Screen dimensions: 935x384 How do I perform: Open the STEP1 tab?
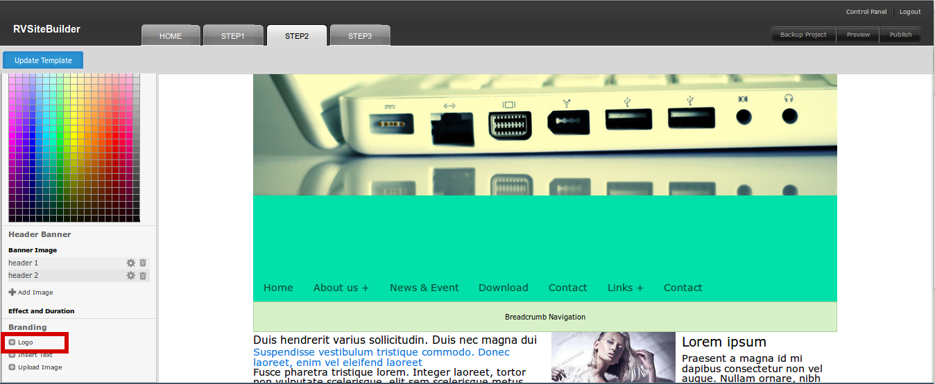click(233, 36)
